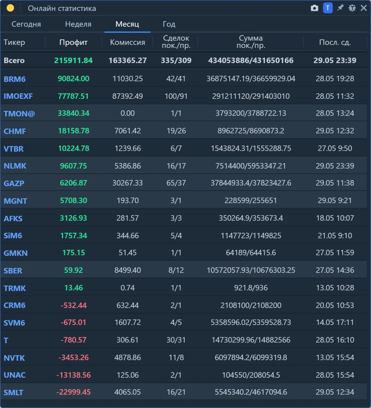This screenshot has height=408, width=371.
Task: Open the CHMF ticker link
Action: [x=15, y=131]
